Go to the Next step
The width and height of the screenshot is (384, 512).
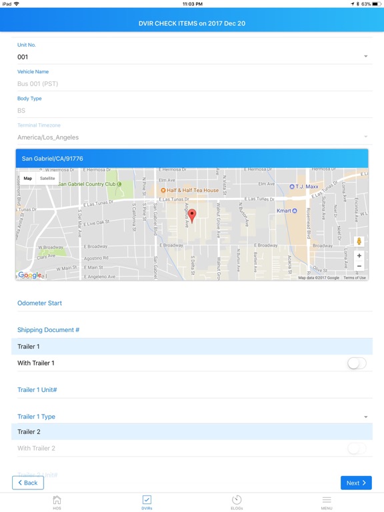(356, 483)
